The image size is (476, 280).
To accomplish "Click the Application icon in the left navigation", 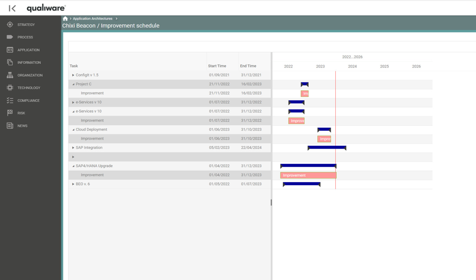I will (x=10, y=50).
